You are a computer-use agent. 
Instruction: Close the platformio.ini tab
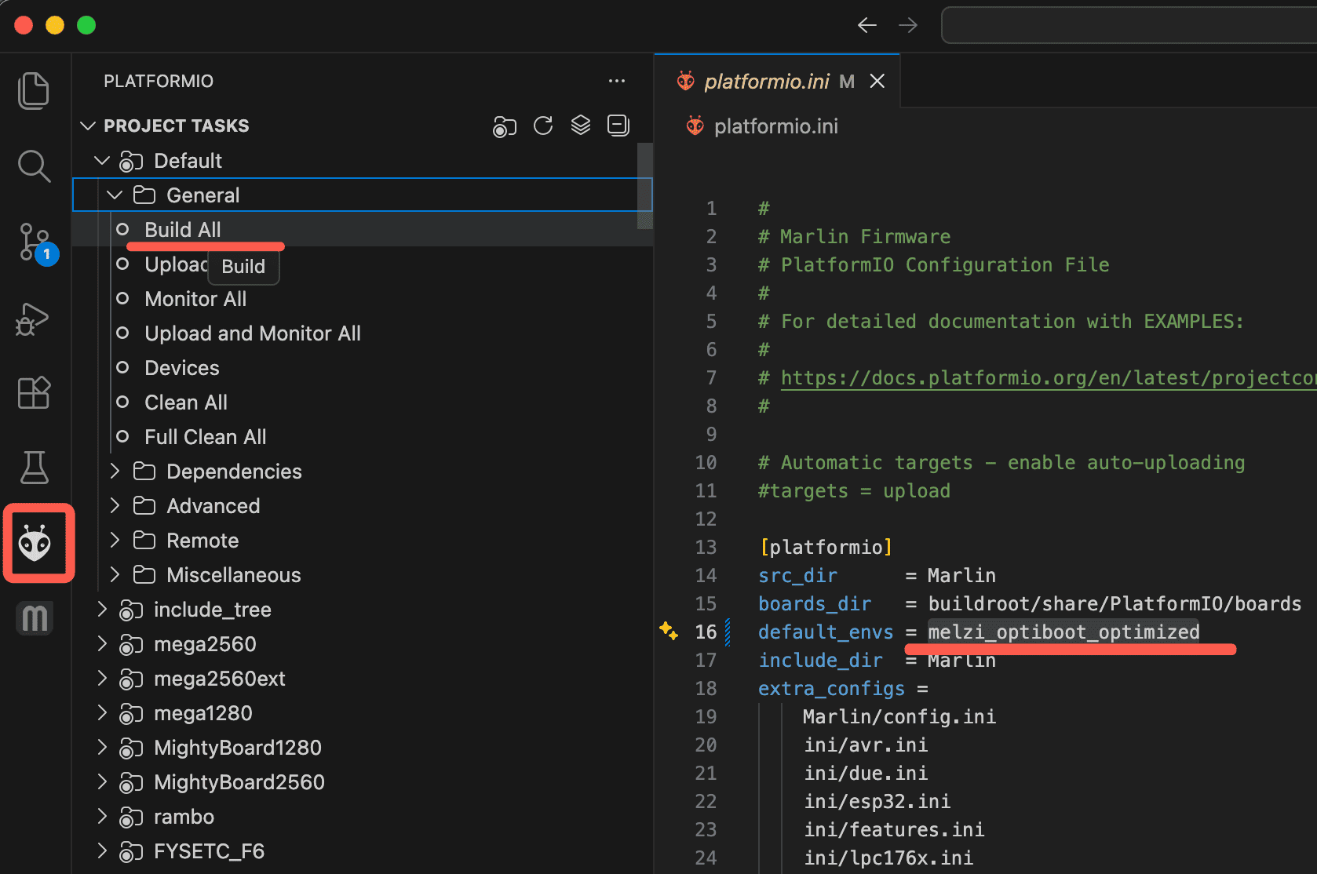click(877, 82)
